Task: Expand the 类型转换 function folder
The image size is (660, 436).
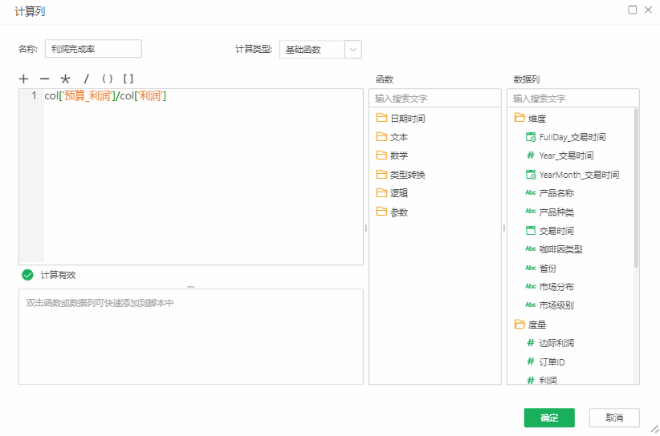Action: [x=407, y=175]
